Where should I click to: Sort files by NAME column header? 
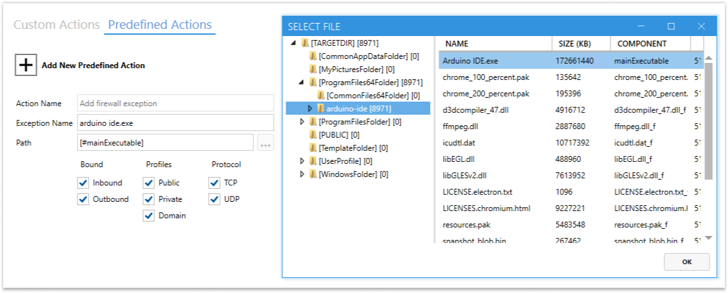tap(496, 44)
